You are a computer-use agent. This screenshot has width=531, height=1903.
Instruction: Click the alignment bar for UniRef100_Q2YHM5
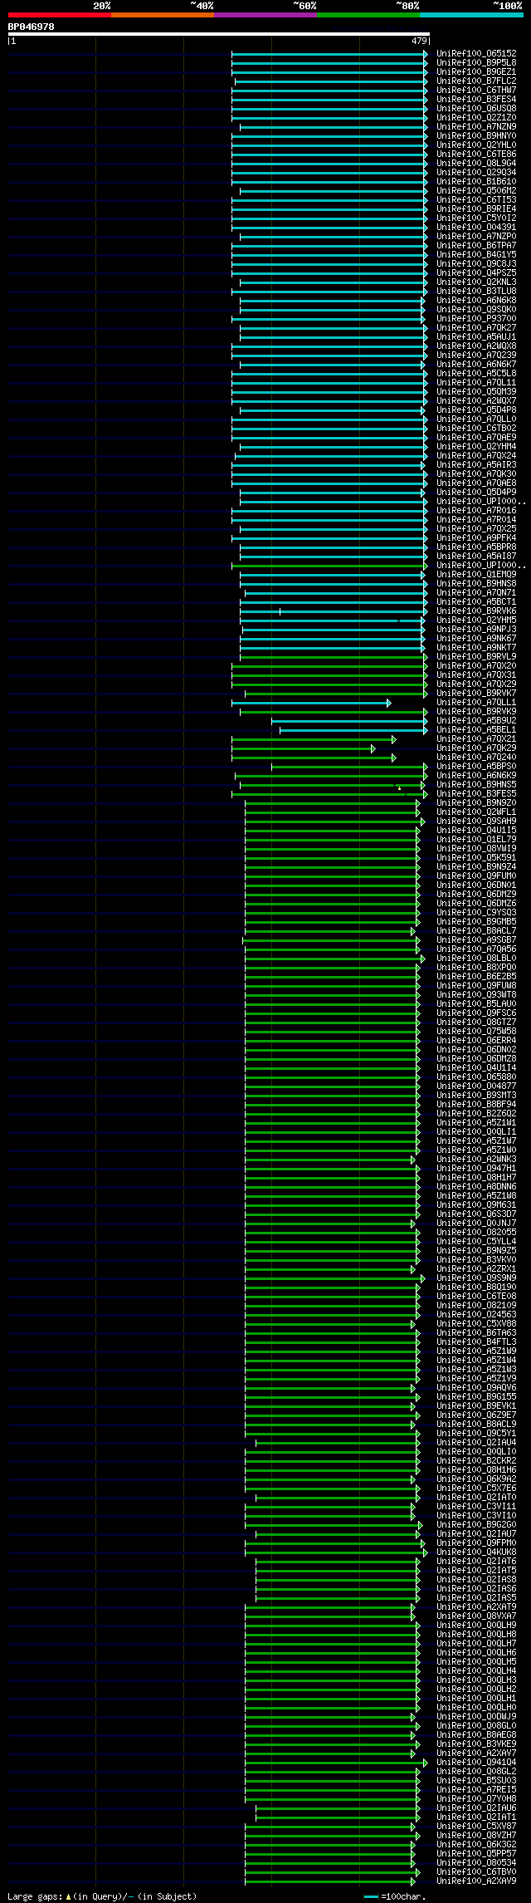[334, 620]
